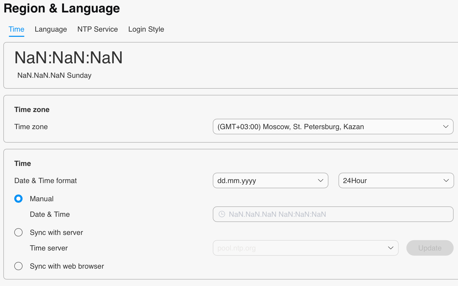Click the clock icon in Date & Time field
This screenshot has width=458, height=286.
coord(222,214)
